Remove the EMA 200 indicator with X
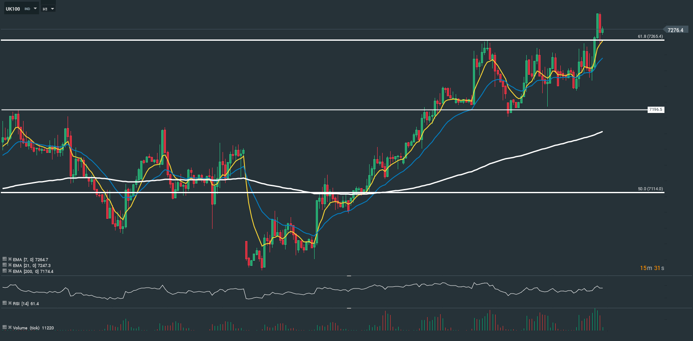693x341 pixels. [10, 271]
